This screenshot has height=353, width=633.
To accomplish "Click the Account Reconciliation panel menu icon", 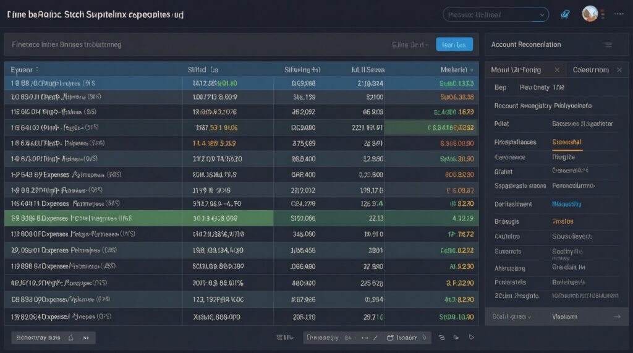I will 607,45.
